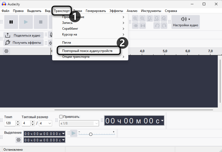Click the 5,0 mark on timeline ruler
Screen dimensions: 222x152
165,51
